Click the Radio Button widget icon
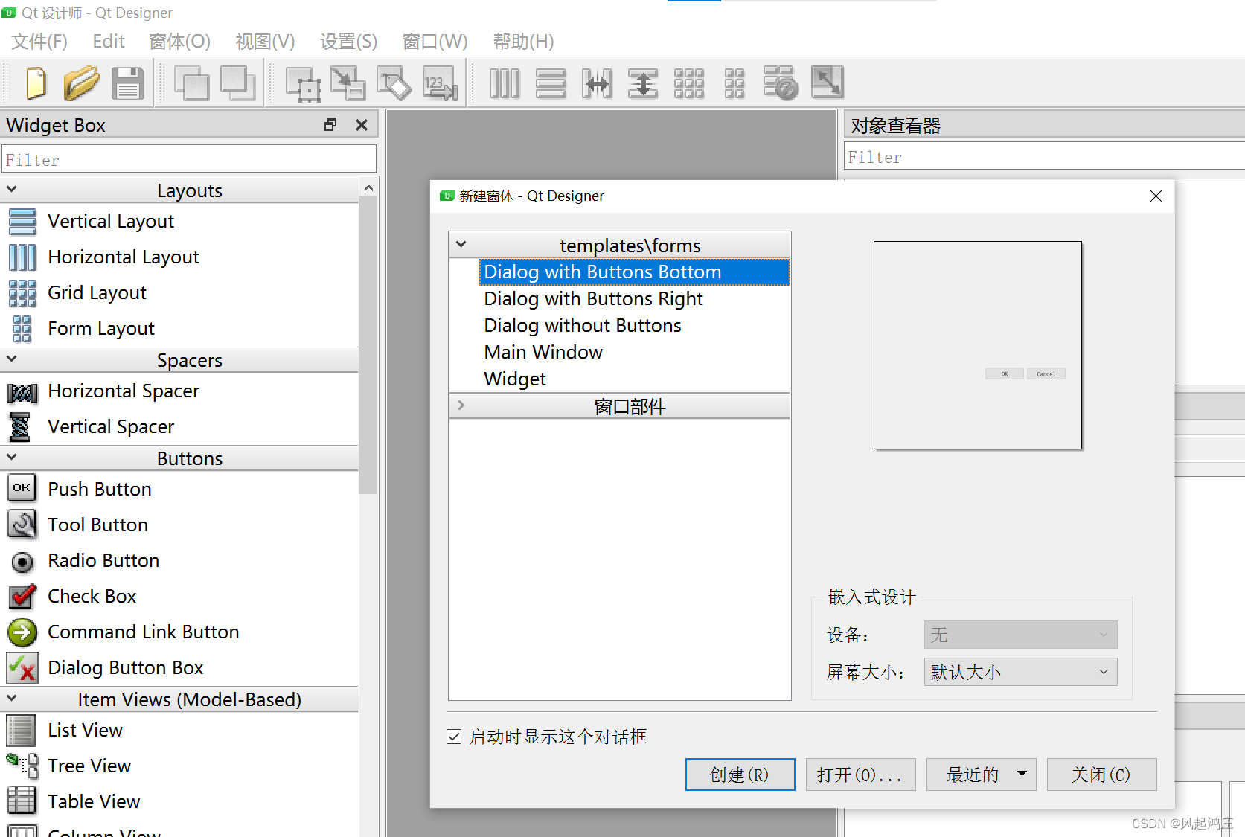The height and width of the screenshot is (837, 1245). click(22, 561)
